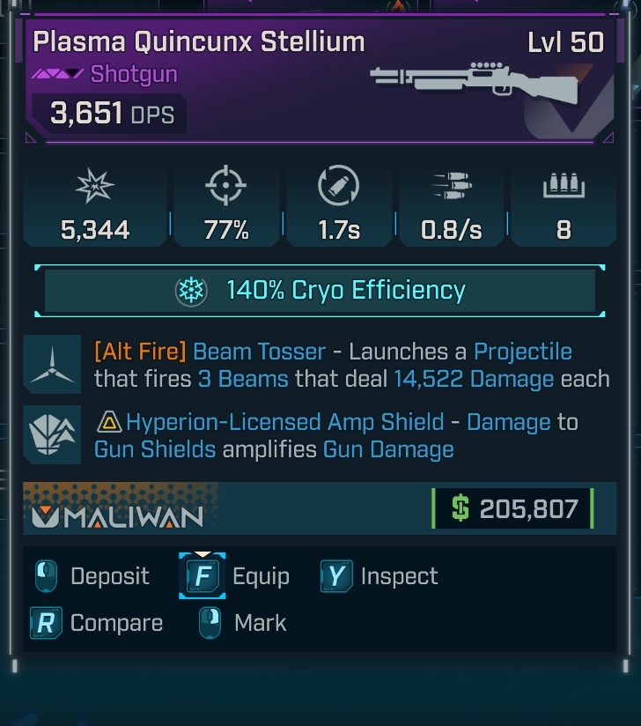The image size is (641, 726).
Task: Click the Plasma Quincunx Stellium title
Action: pyautogui.click(x=199, y=41)
